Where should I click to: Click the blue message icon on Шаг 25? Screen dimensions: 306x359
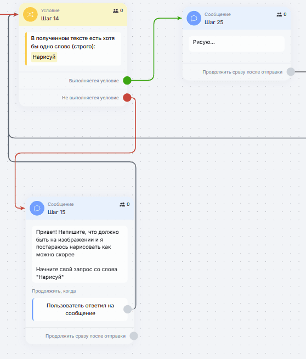[x=194, y=18]
